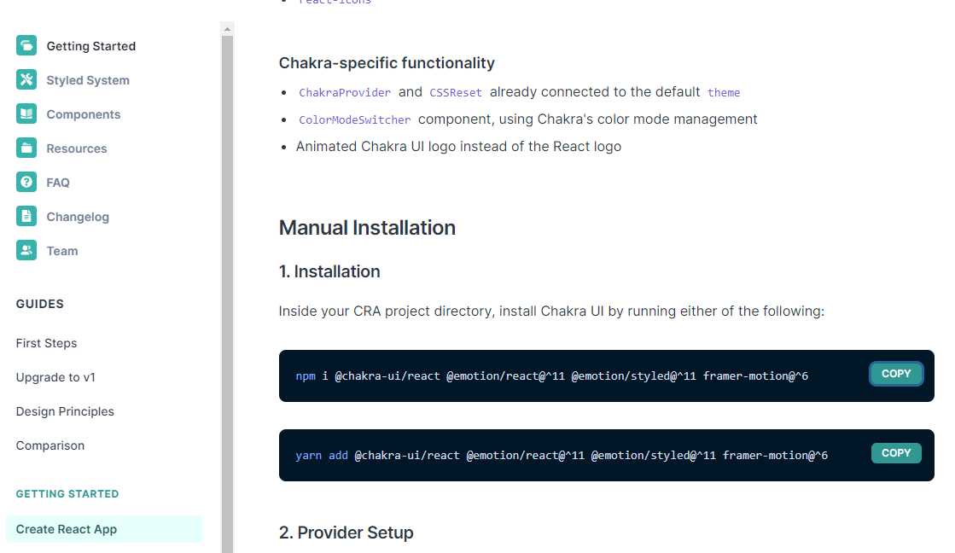Select the Create React App sidebar item
Viewport: 955px width, 553px height.
coord(104,529)
